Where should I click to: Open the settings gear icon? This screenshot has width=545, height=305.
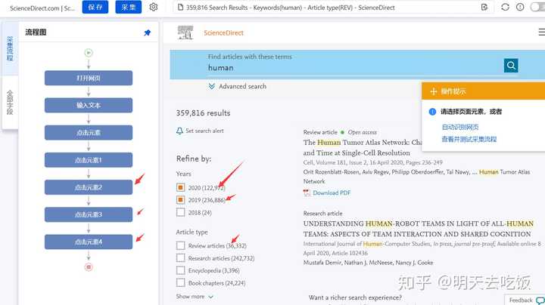(x=153, y=8)
